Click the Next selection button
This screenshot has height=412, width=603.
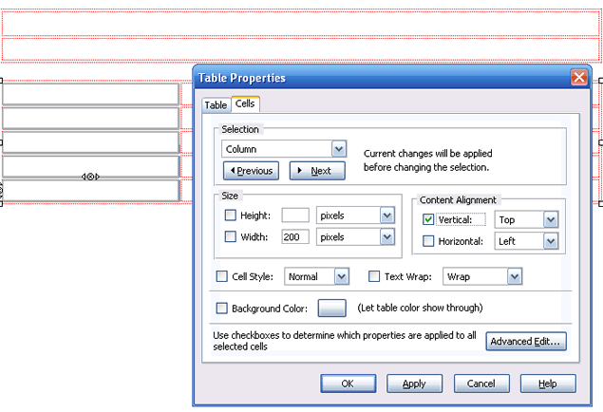click(x=316, y=171)
